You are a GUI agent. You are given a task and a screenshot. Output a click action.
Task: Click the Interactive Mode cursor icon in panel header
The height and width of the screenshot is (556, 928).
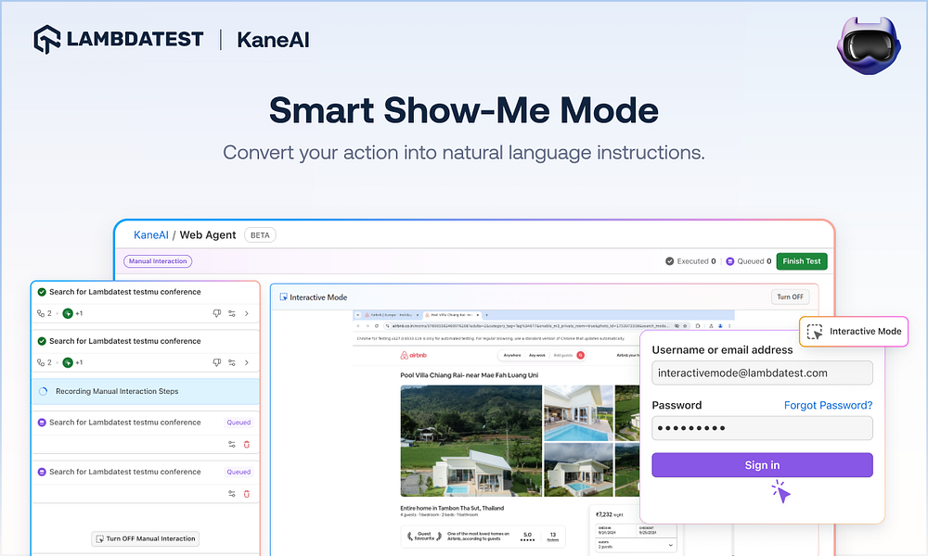click(283, 297)
